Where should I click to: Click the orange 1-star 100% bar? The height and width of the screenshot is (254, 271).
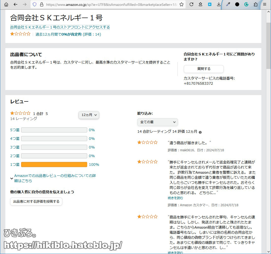click(54, 165)
